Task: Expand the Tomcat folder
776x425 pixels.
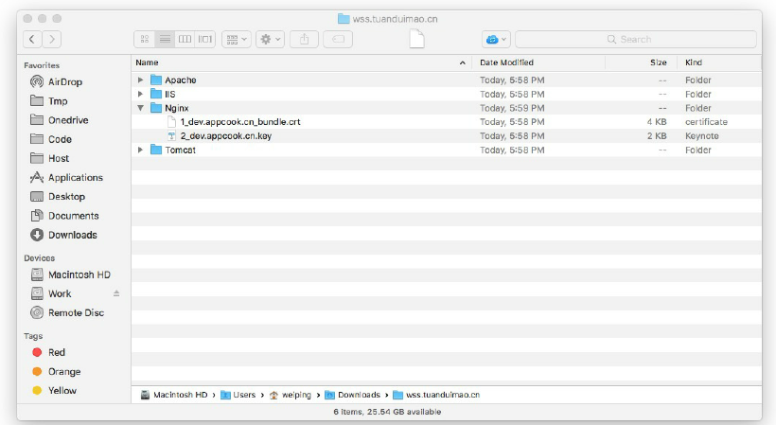Action: tap(141, 150)
